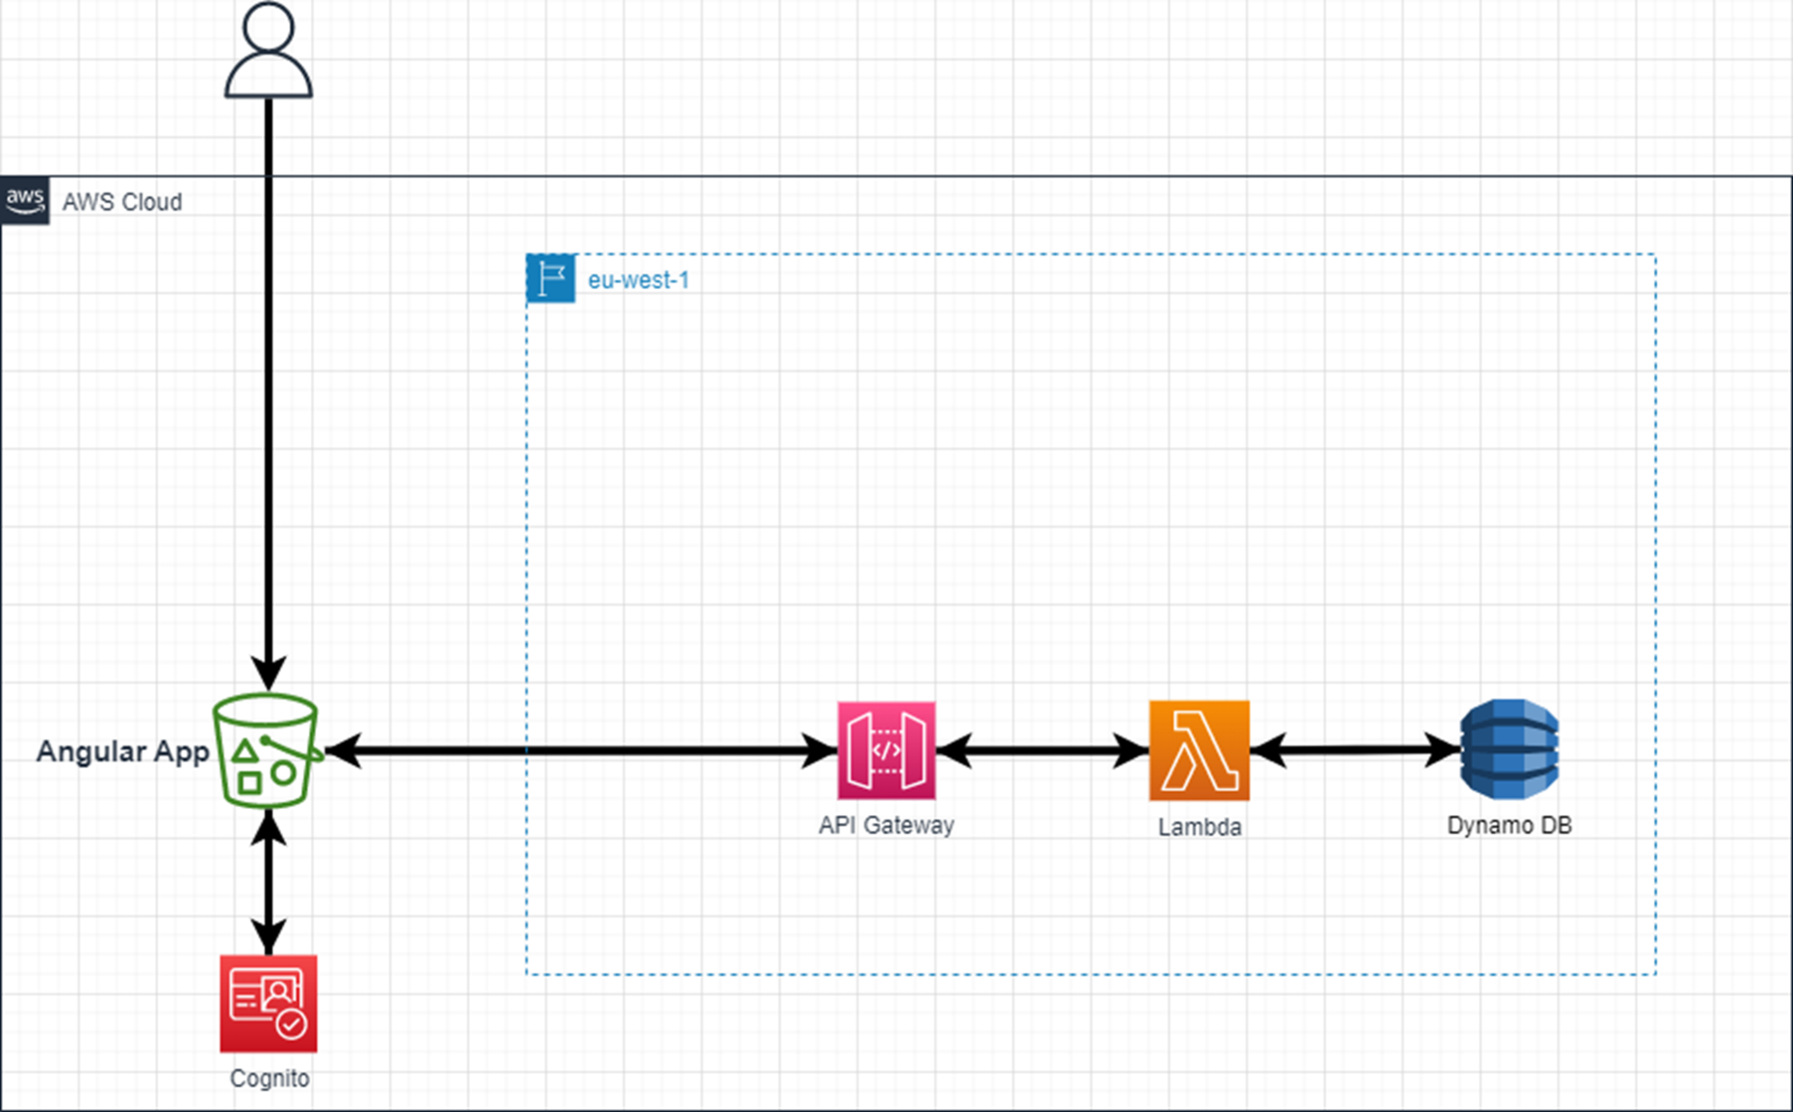1793x1112 pixels.
Task: Click the Cognito icon
Action: tap(269, 1005)
